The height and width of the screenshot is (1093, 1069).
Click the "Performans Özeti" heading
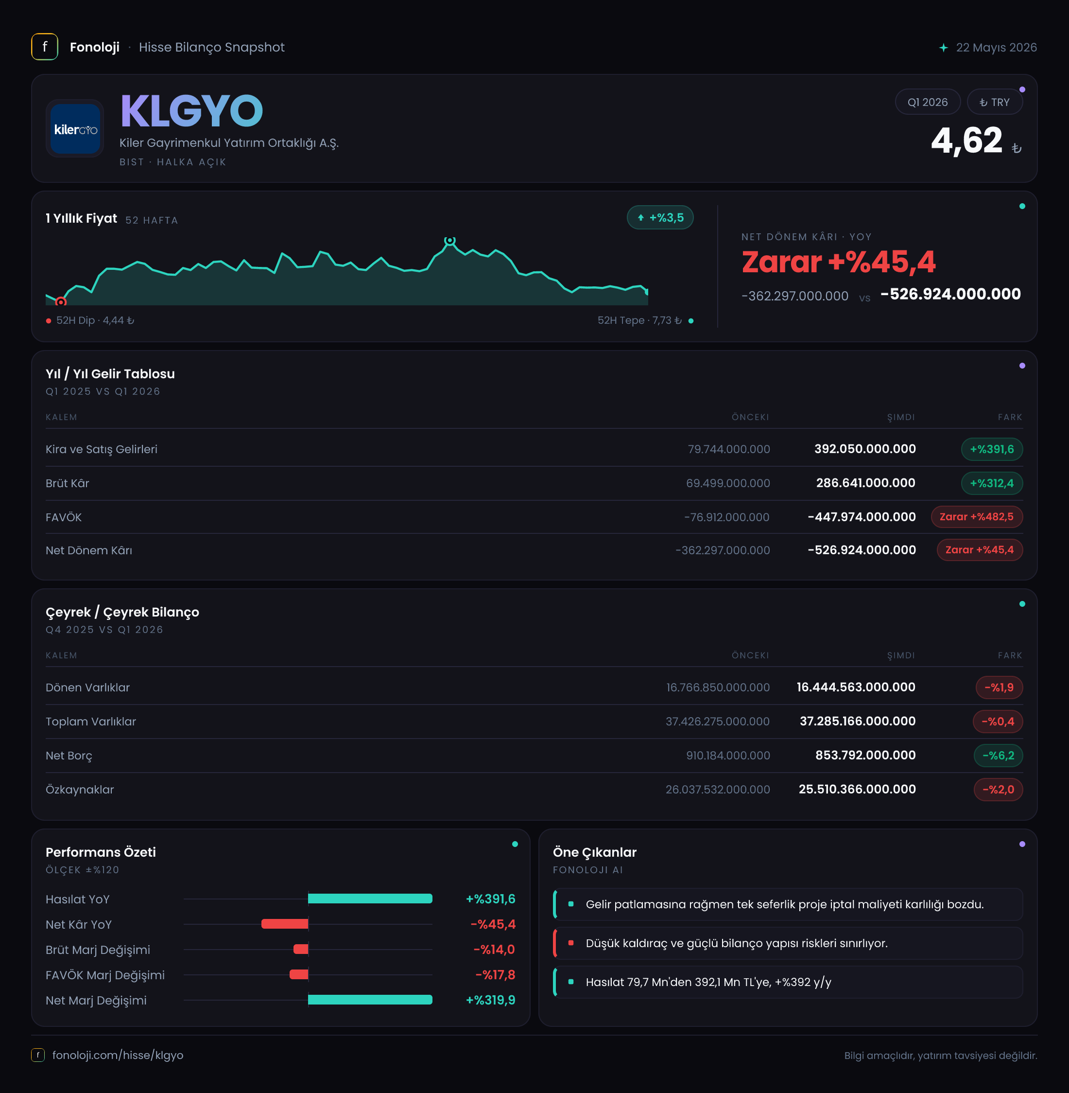click(x=101, y=852)
